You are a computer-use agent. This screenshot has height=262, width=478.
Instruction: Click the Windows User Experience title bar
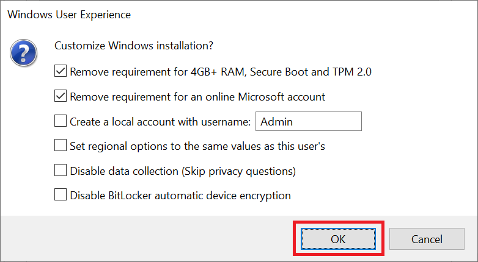point(69,14)
